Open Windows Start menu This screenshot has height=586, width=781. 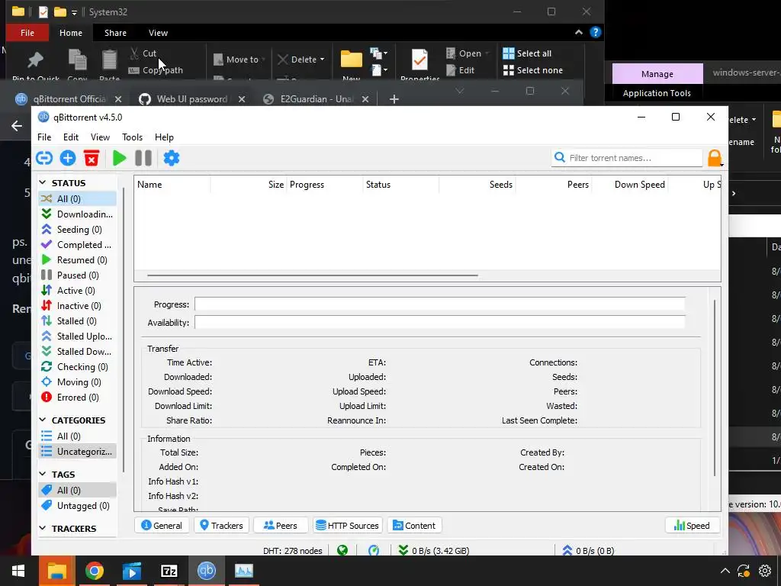(x=18, y=571)
